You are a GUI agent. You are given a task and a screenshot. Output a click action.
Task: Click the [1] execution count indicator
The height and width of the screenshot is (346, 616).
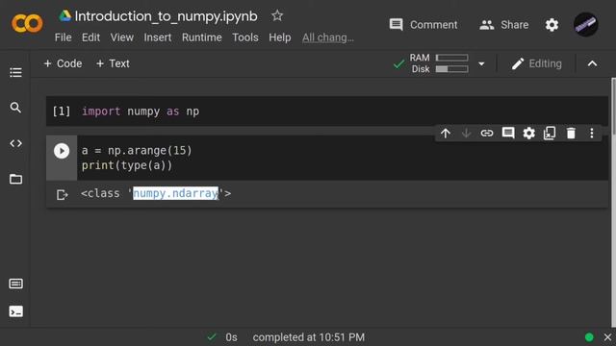tap(62, 111)
